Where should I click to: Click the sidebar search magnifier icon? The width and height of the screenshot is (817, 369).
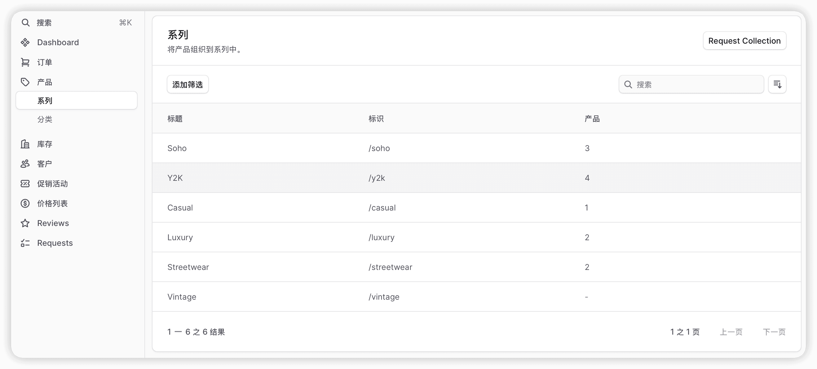[25, 23]
